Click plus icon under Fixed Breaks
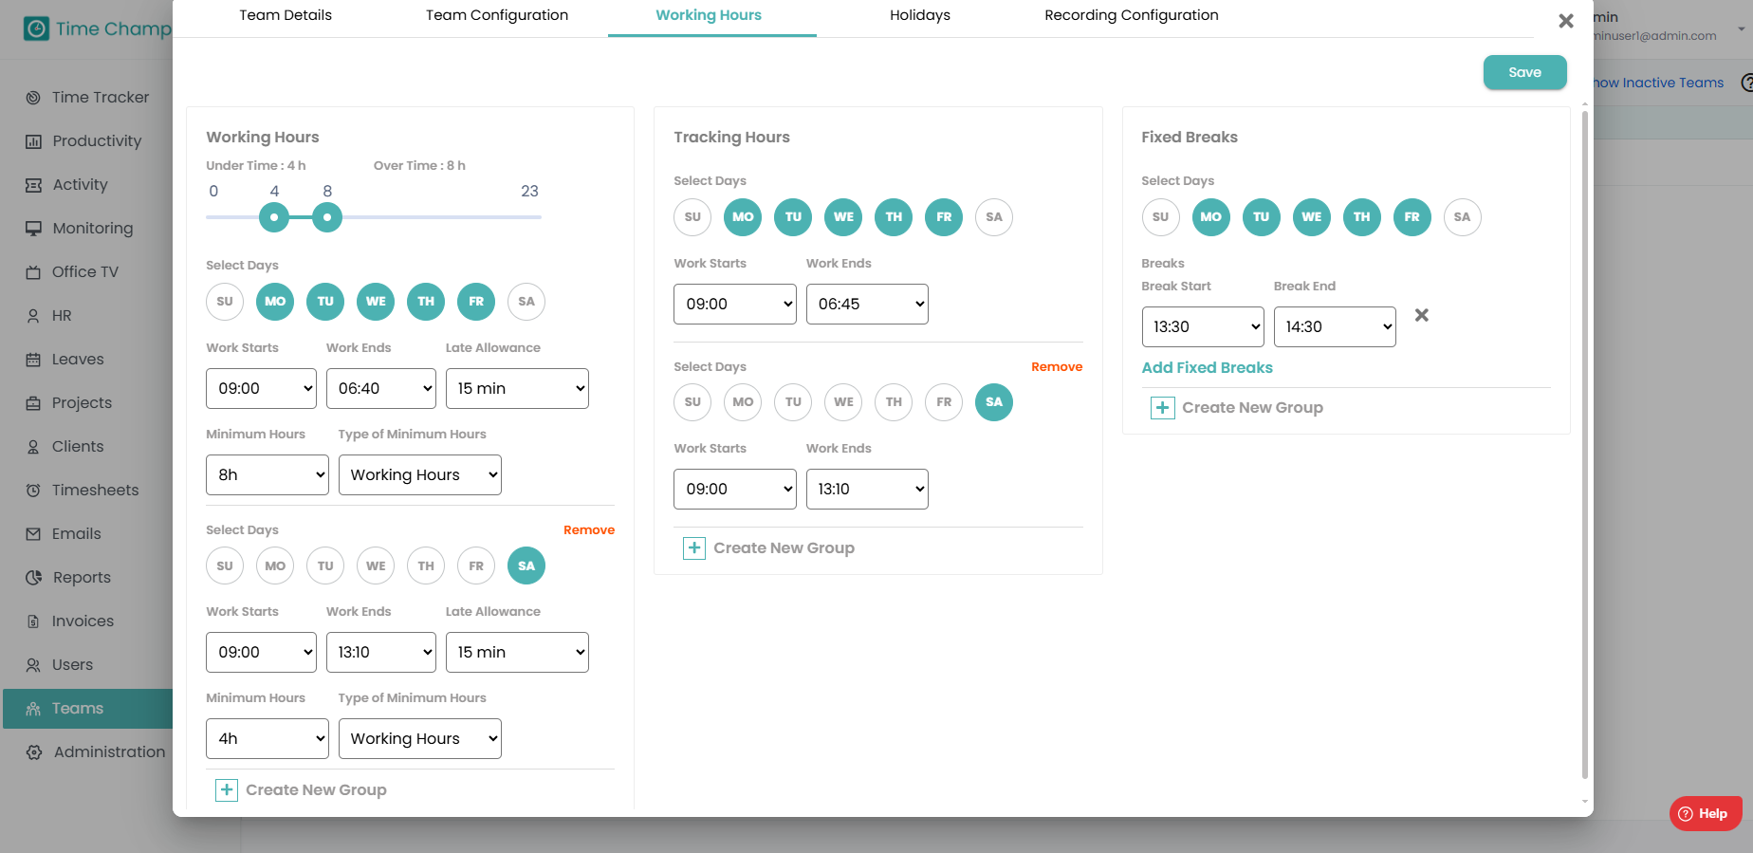1753x853 pixels. click(1162, 408)
